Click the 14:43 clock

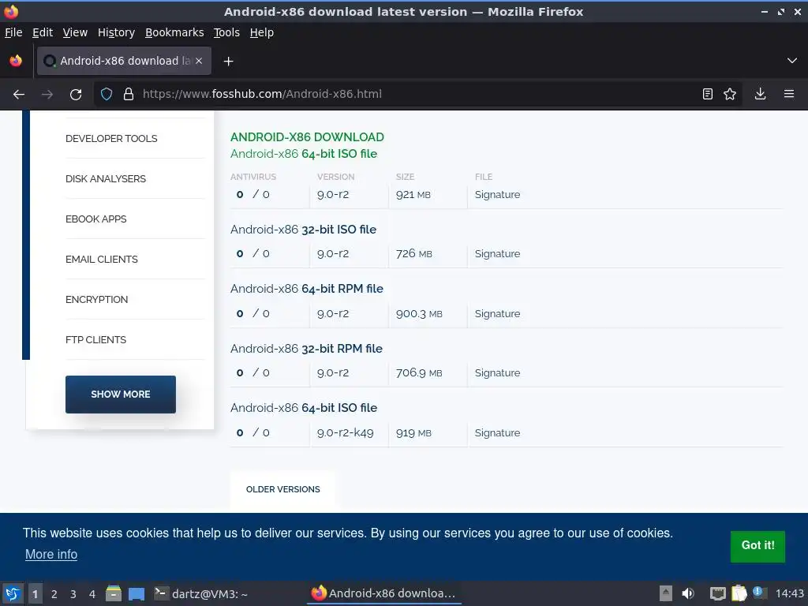[789, 593]
